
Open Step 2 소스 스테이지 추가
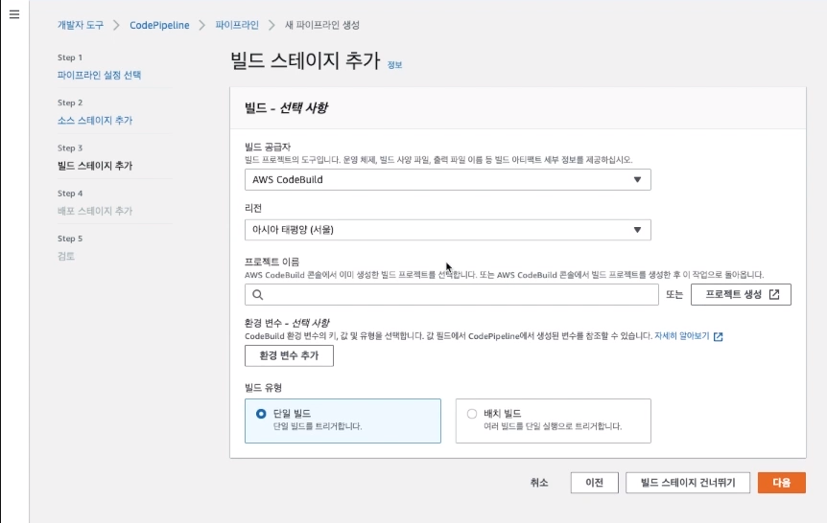point(95,120)
